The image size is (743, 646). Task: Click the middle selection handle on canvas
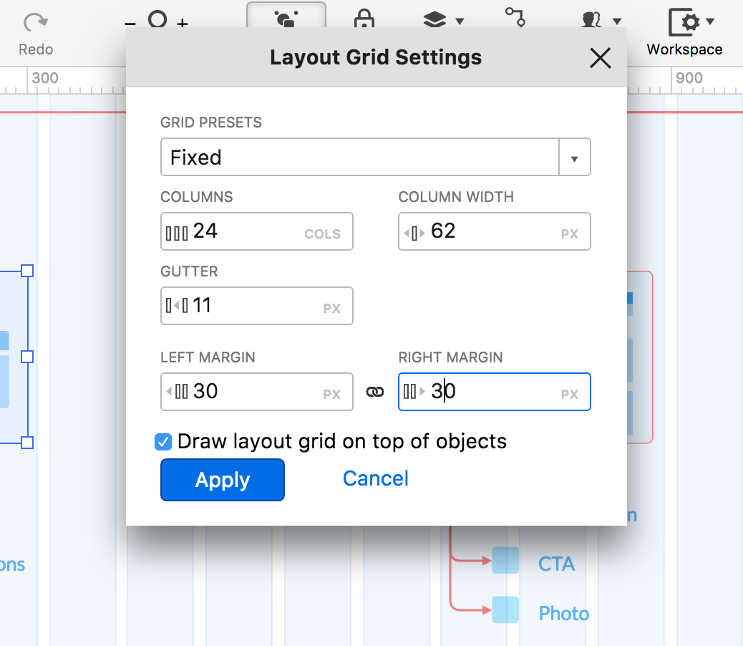tap(27, 357)
